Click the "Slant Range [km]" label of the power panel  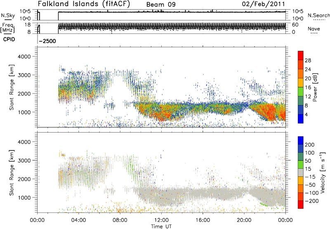(12, 87)
